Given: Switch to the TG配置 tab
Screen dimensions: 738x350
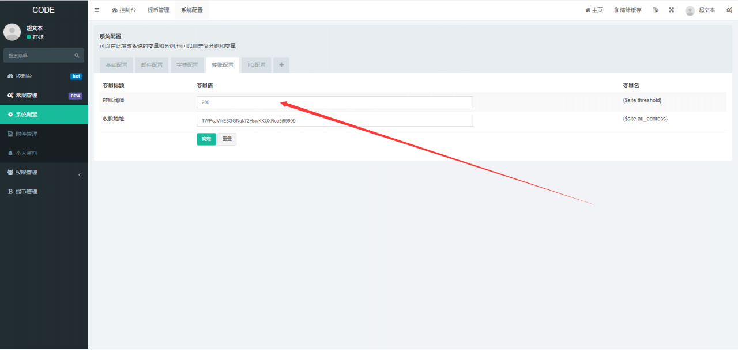Looking at the screenshot, I should pos(257,65).
